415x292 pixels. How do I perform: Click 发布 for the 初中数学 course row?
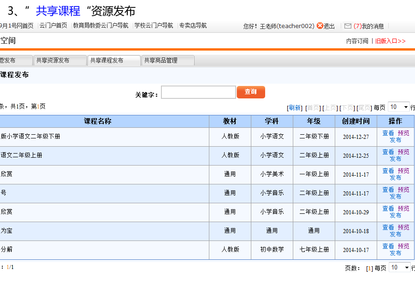[396, 253]
